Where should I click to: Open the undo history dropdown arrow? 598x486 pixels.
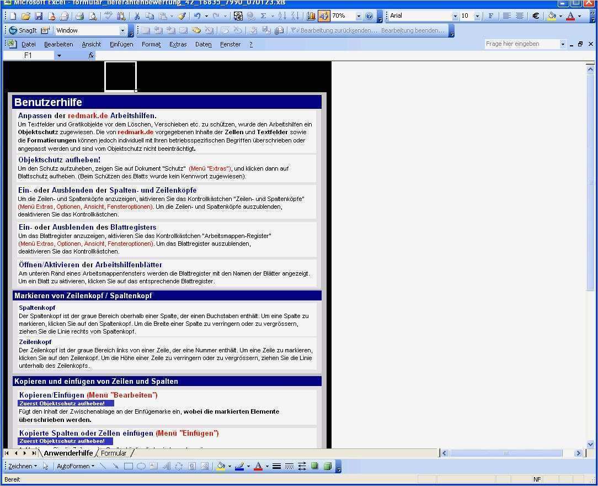(x=206, y=16)
